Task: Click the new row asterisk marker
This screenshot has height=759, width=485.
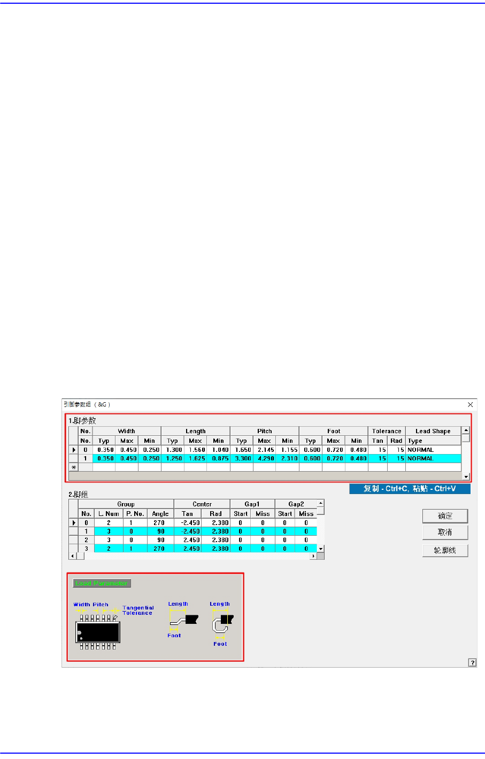Action: [x=74, y=467]
